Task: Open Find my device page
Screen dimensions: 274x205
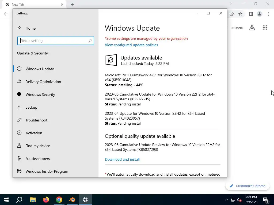Action: coord(37,146)
